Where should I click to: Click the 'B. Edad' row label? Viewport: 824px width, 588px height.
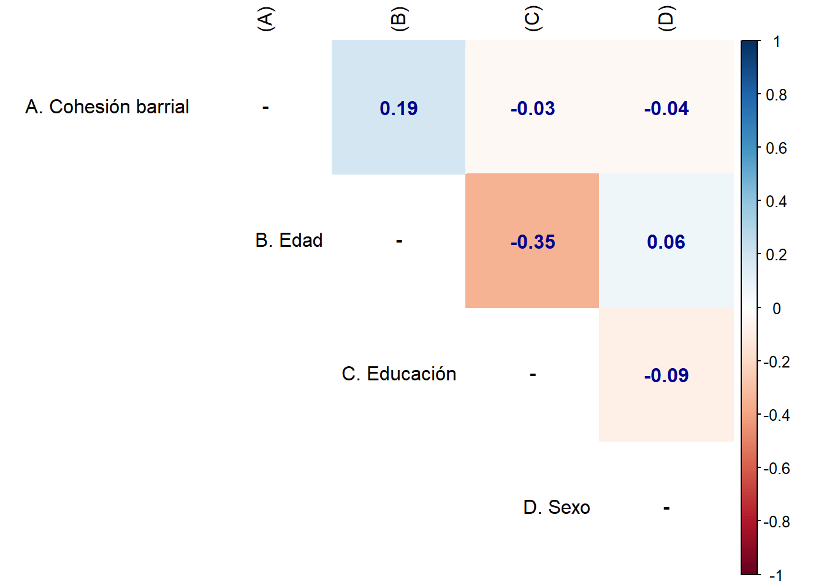pyautogui.click(x=289, y=240)
